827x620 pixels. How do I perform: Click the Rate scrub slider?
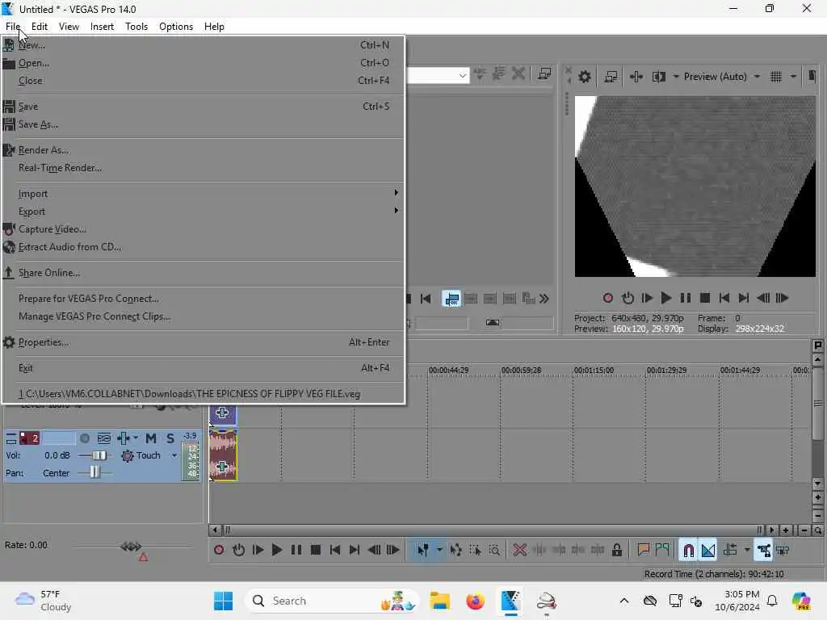(131, 547)
